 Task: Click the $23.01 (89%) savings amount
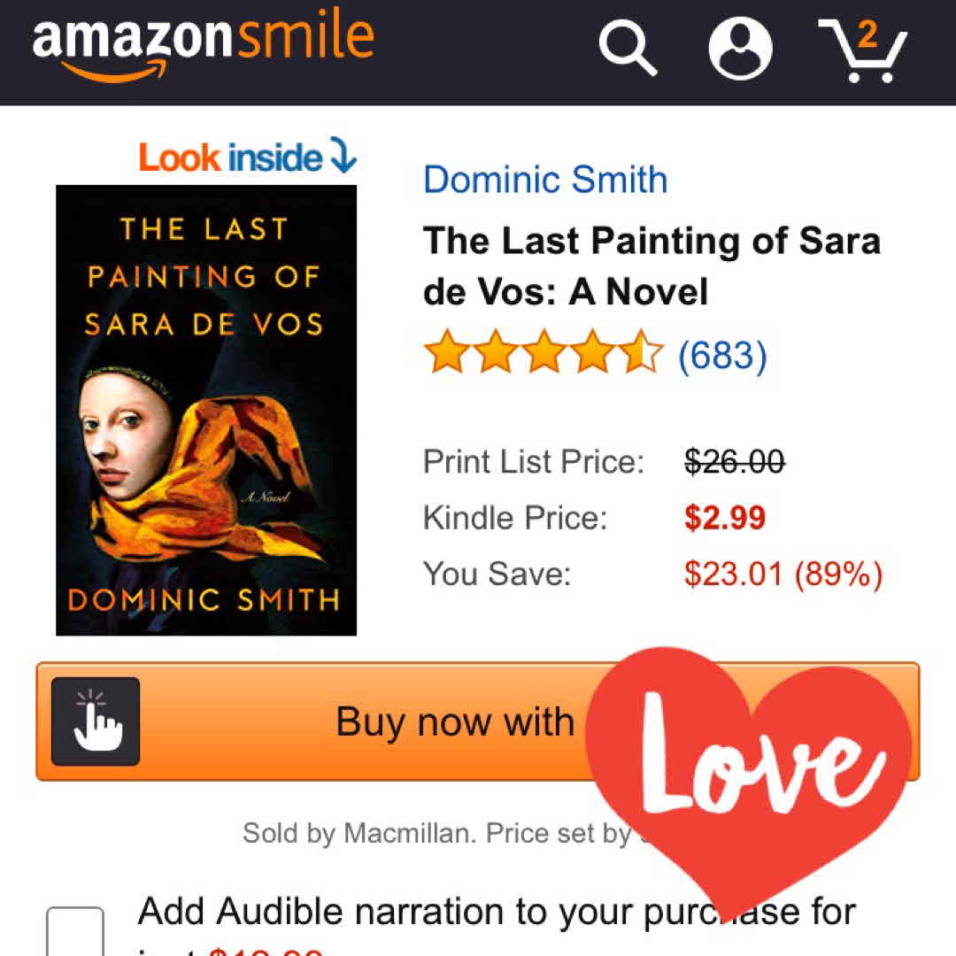(x=783, y=574)
